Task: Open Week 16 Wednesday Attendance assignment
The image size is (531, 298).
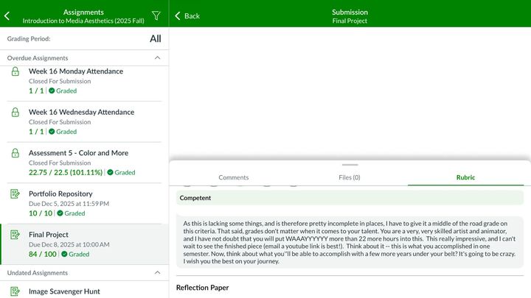Action: tap(81, 113)
